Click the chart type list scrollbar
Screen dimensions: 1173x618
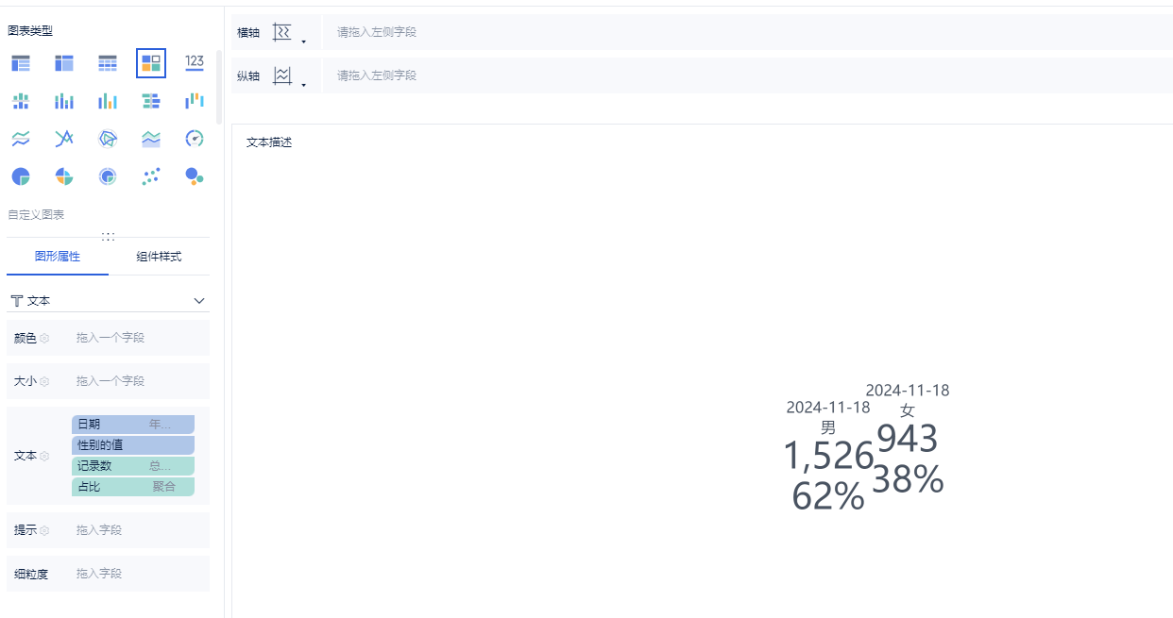point(219,87)
